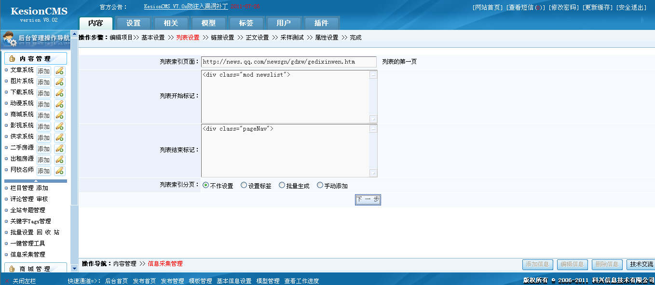Select 手动添加 pagination option

[x=320, y=185]
